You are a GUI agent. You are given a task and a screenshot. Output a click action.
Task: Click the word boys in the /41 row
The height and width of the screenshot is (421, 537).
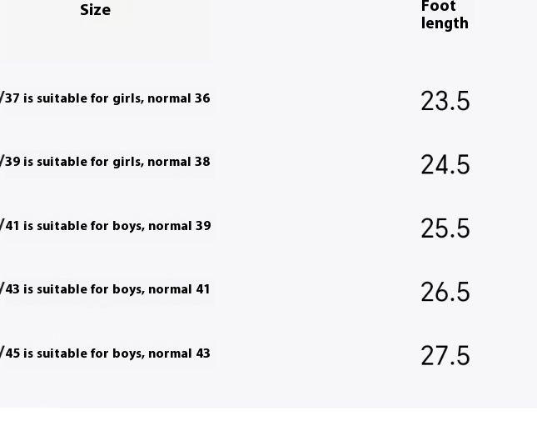coord(127,226)
